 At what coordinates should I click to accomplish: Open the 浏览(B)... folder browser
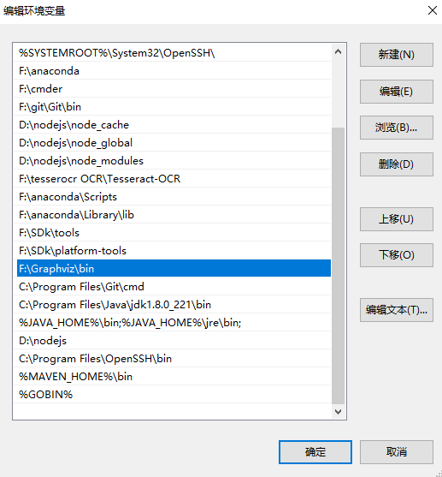click(397, 128)
